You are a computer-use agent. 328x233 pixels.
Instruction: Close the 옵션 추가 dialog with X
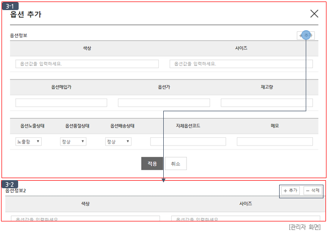[314, 14]
